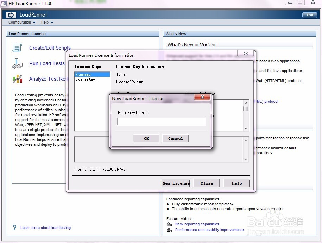This screenshot has height=243, width=322.
Task: Close the New LoadRunner License dialog with red X
Action: 202,97
